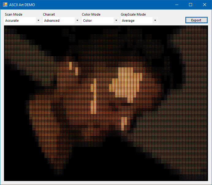Click the tall narrow bright strip in preview
Viewport: 212px width, 185px height.
point(94,96)
